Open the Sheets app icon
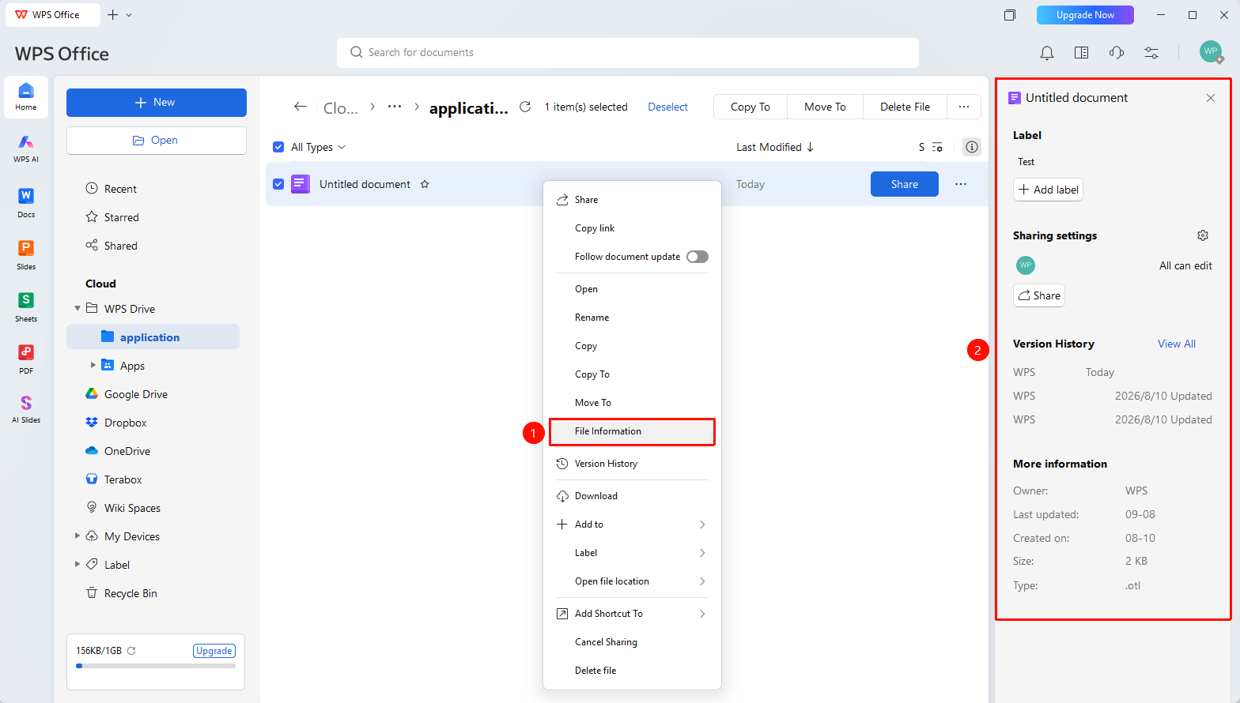Viewport: 1240px width, 703px height. 26,306
